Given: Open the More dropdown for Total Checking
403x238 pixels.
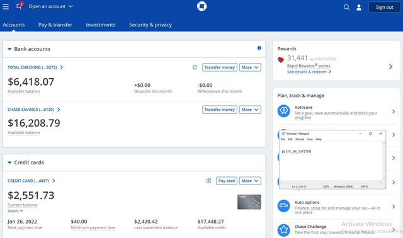Looking at the screenshot, I should [x=250, y=67].
